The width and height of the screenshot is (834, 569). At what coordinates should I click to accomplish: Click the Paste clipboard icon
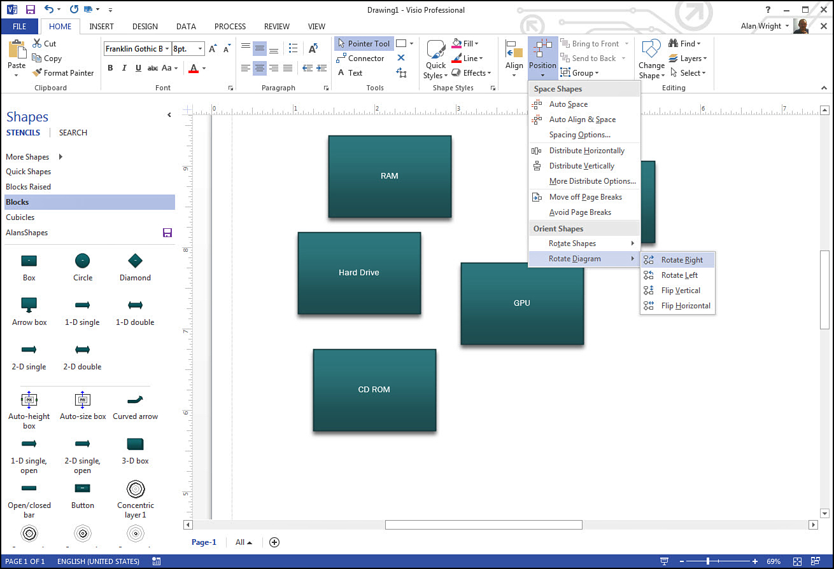(x=17, y=50)
